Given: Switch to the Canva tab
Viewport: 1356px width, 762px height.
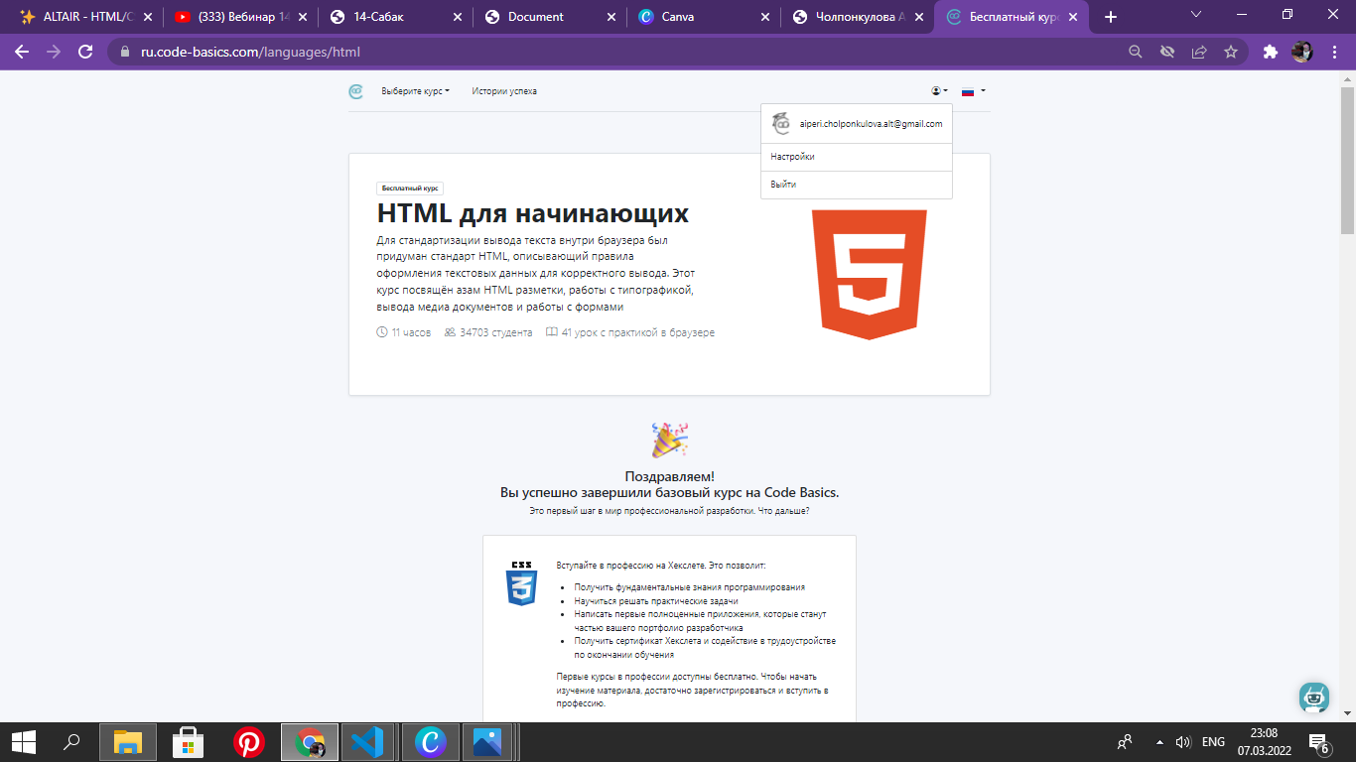Looking at the screenshot, I should (705, 17).
